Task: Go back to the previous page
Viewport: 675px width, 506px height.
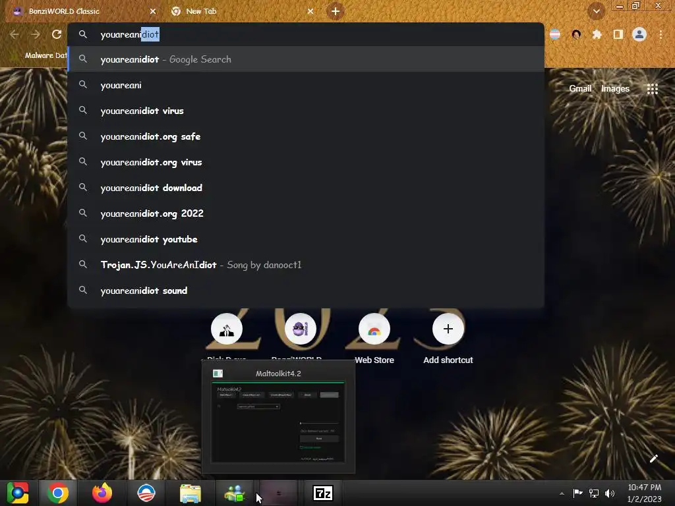Action: point(15,34)
